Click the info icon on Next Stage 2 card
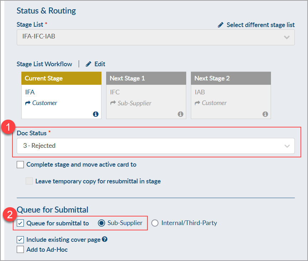 pos(265,114)
